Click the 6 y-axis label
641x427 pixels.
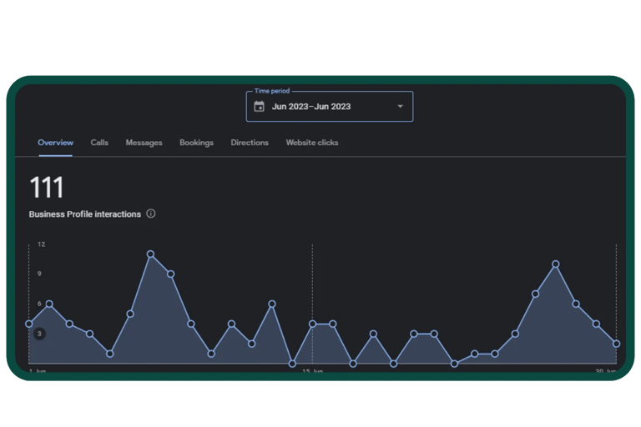tap(39, 304)
